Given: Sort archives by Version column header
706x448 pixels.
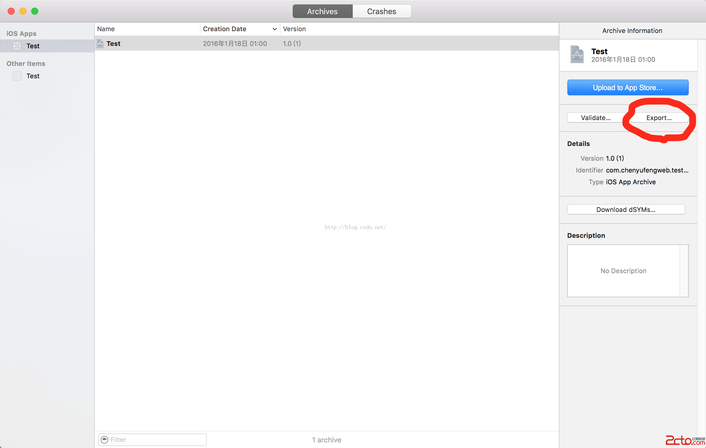Looking at the screenshot, I should click(x=294, y=29).
